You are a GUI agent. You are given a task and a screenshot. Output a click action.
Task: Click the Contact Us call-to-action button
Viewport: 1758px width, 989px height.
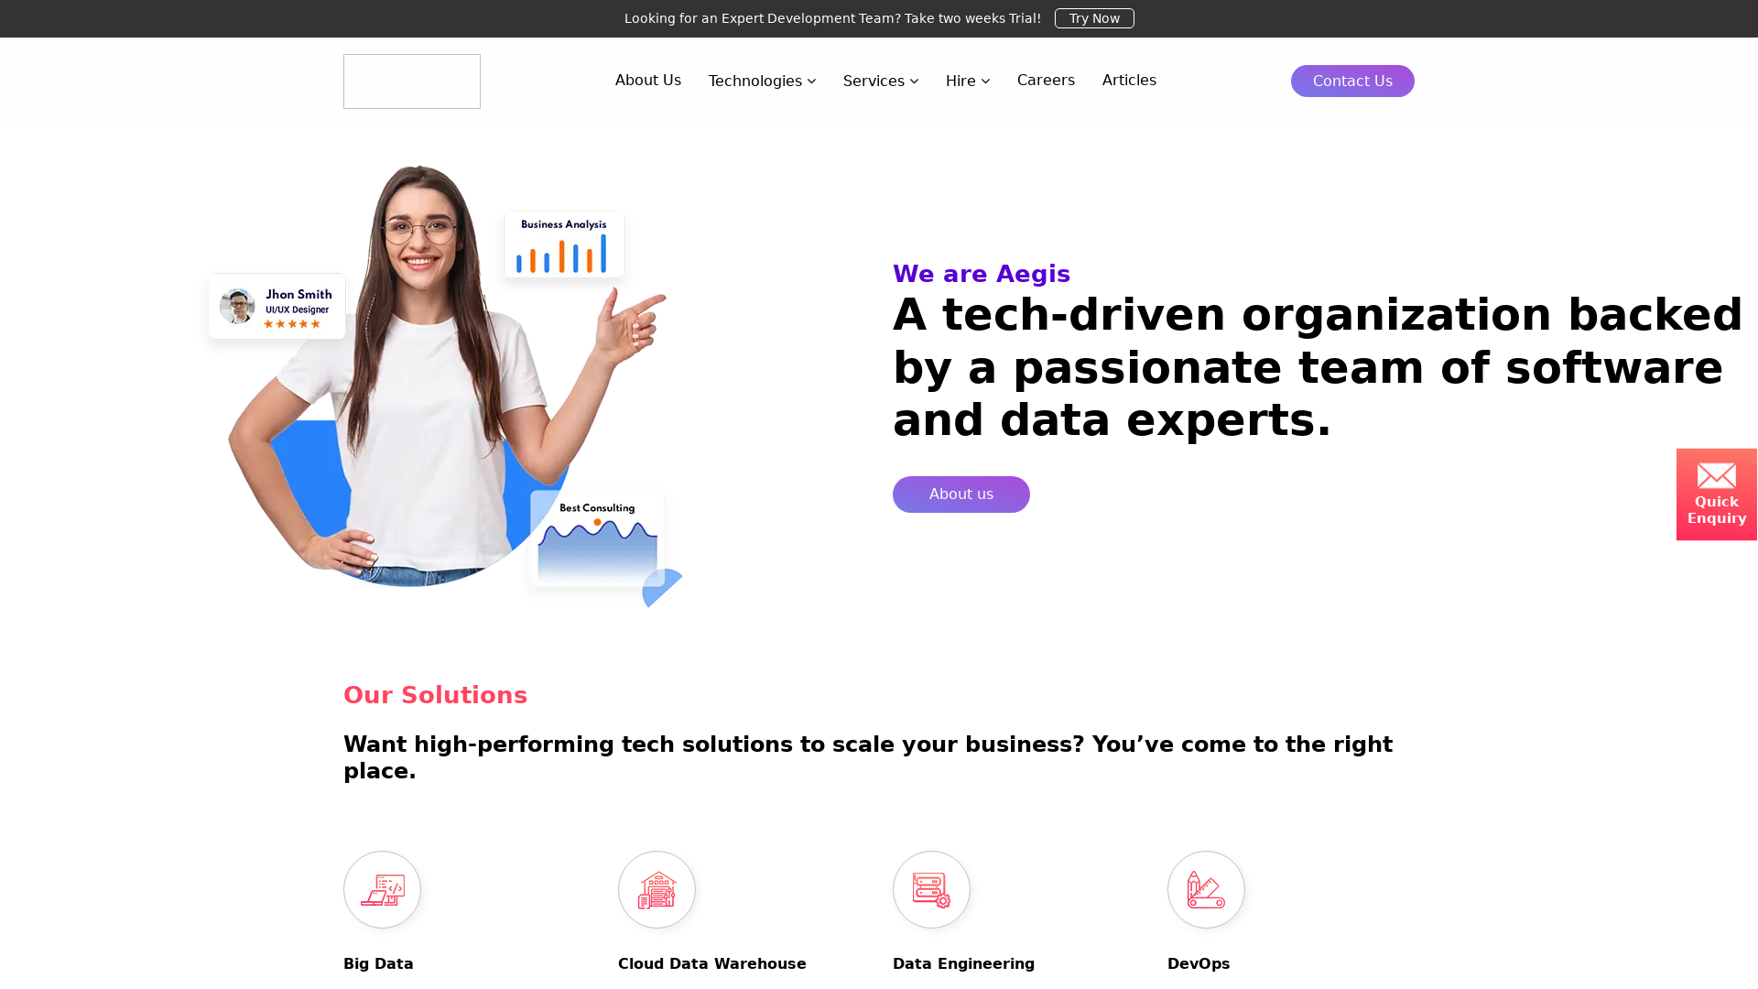point(1352,81)
